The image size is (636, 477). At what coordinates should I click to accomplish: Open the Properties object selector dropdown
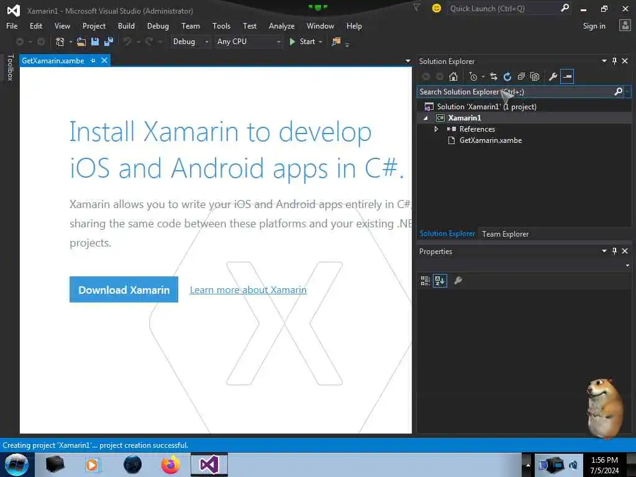[627, 266]
